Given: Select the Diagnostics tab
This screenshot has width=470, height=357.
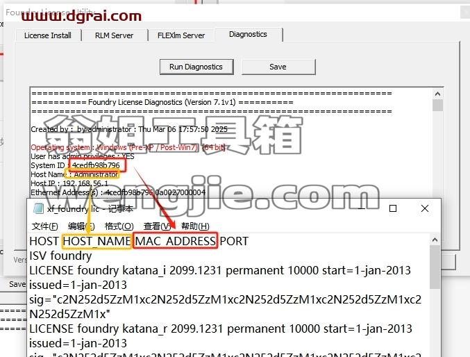Looking at the screenshot, I should (x=248, y=34).
